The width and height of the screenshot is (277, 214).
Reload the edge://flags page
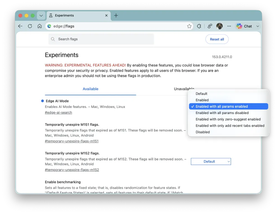pos(30,26)
